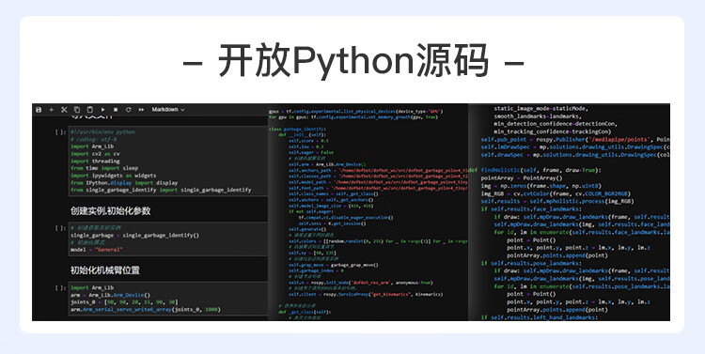Viewport: 705px width, 354px height.
Task: Click 'joints_0 = [90, 90, 20, 15, 90, 30]' line
Action: [x=124, y=302]
